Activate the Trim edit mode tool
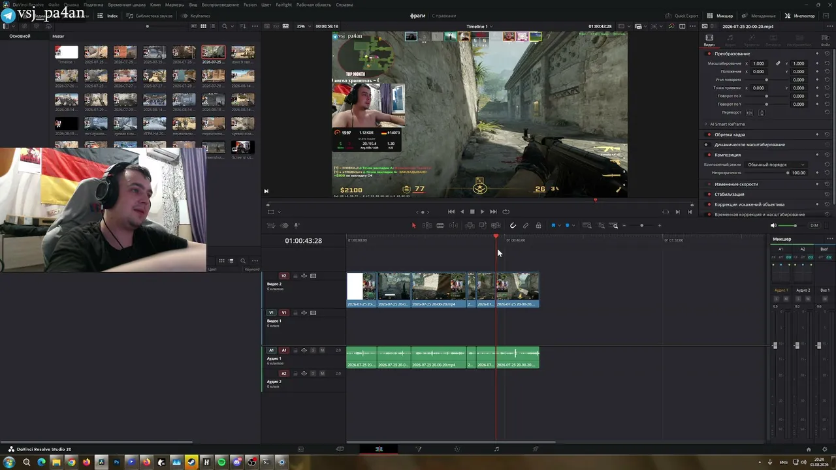The width and height of the screenshot is (836, 470). pos(426,226)
